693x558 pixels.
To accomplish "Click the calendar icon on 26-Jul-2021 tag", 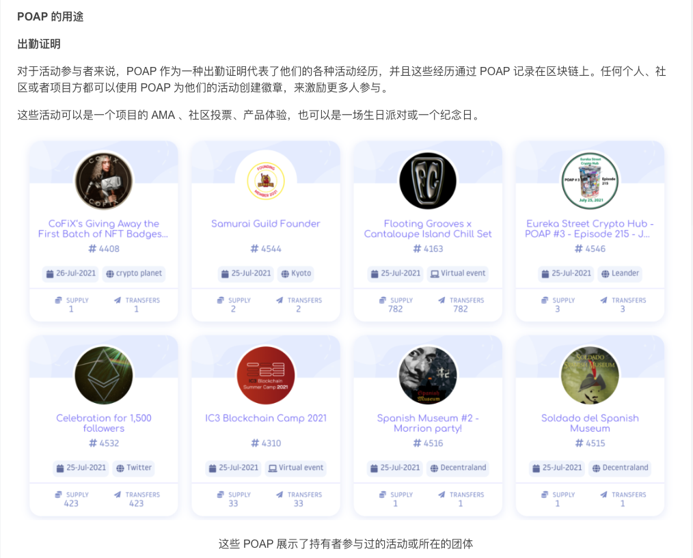I will (50, 274).
